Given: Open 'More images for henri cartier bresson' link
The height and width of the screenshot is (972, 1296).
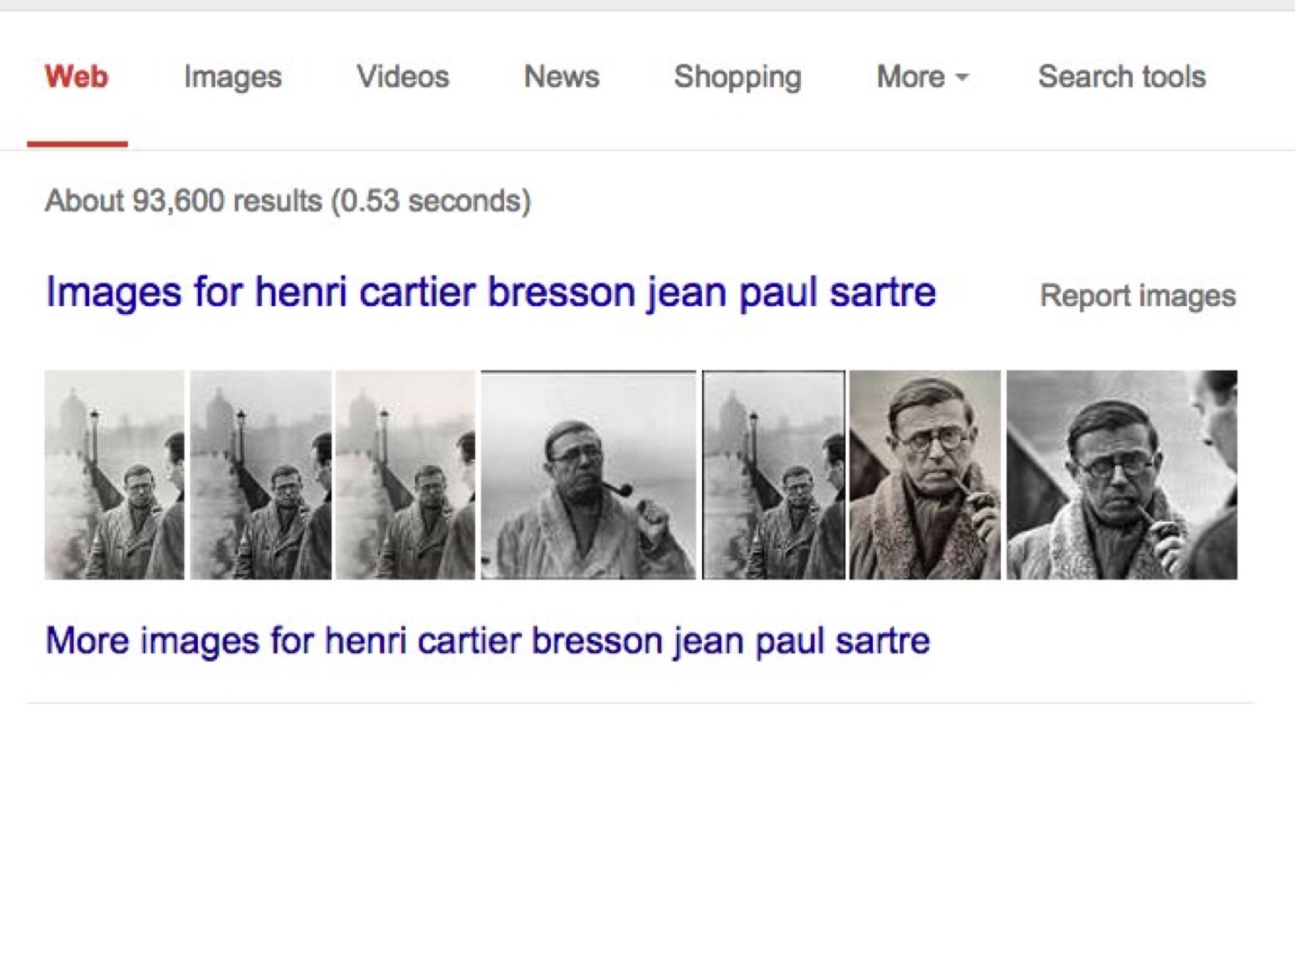Looking at the screenshot, I should (488, 641).
